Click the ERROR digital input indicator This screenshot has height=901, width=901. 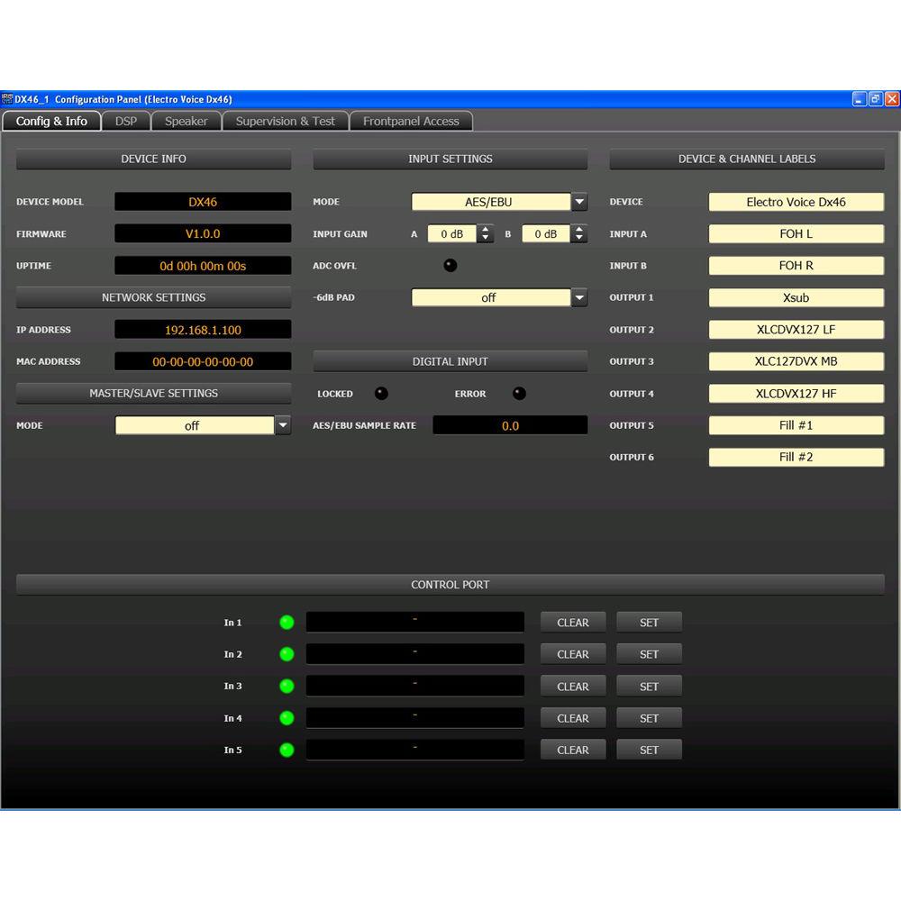point(519,394)
